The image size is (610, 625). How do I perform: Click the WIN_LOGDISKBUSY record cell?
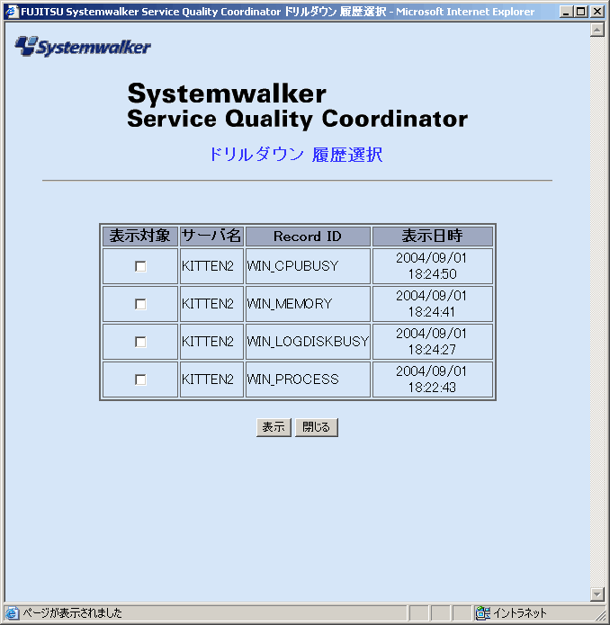point(308,342)
